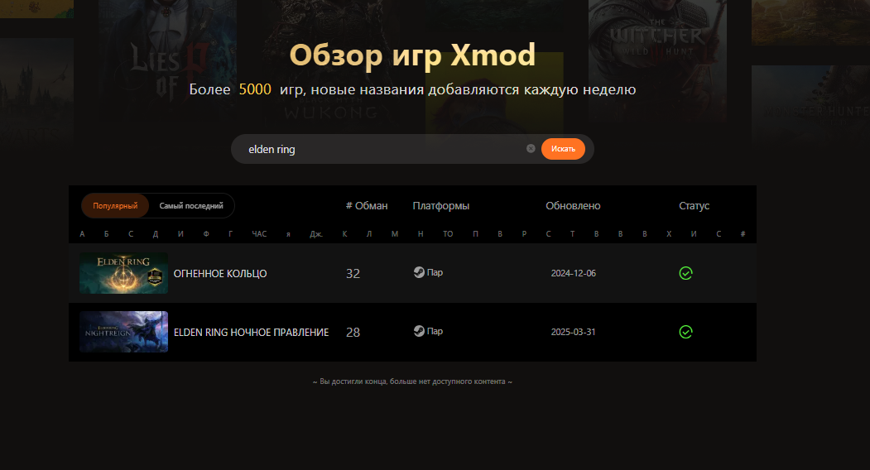Viewport: 870px width, 470px height.
Task: Open the ОГНЕННОЕ КОЛЬЦО game title
Action: pos(220,274)
